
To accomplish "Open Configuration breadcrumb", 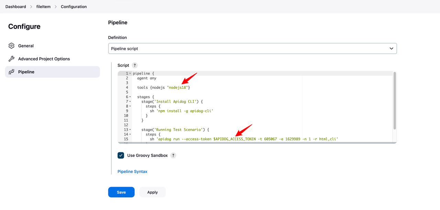I will tap(74, 7).
